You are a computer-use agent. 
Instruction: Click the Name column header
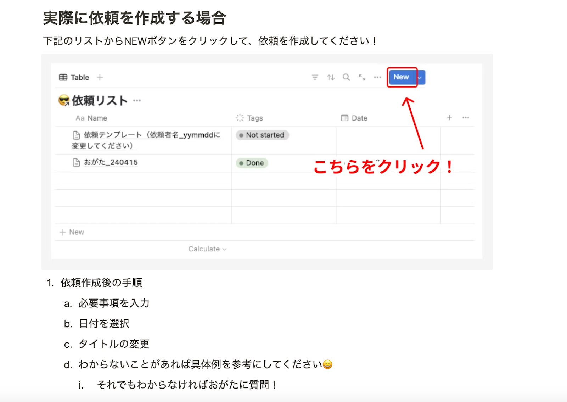(x=91, y=118)
